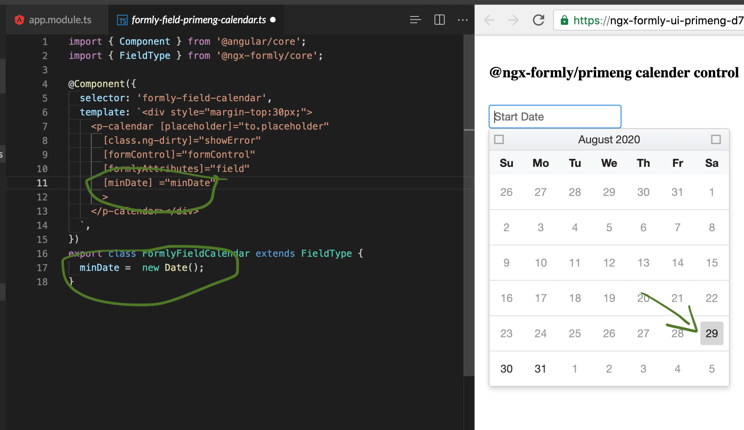Click the grayed-out browser forward arrow

(513, 20)
